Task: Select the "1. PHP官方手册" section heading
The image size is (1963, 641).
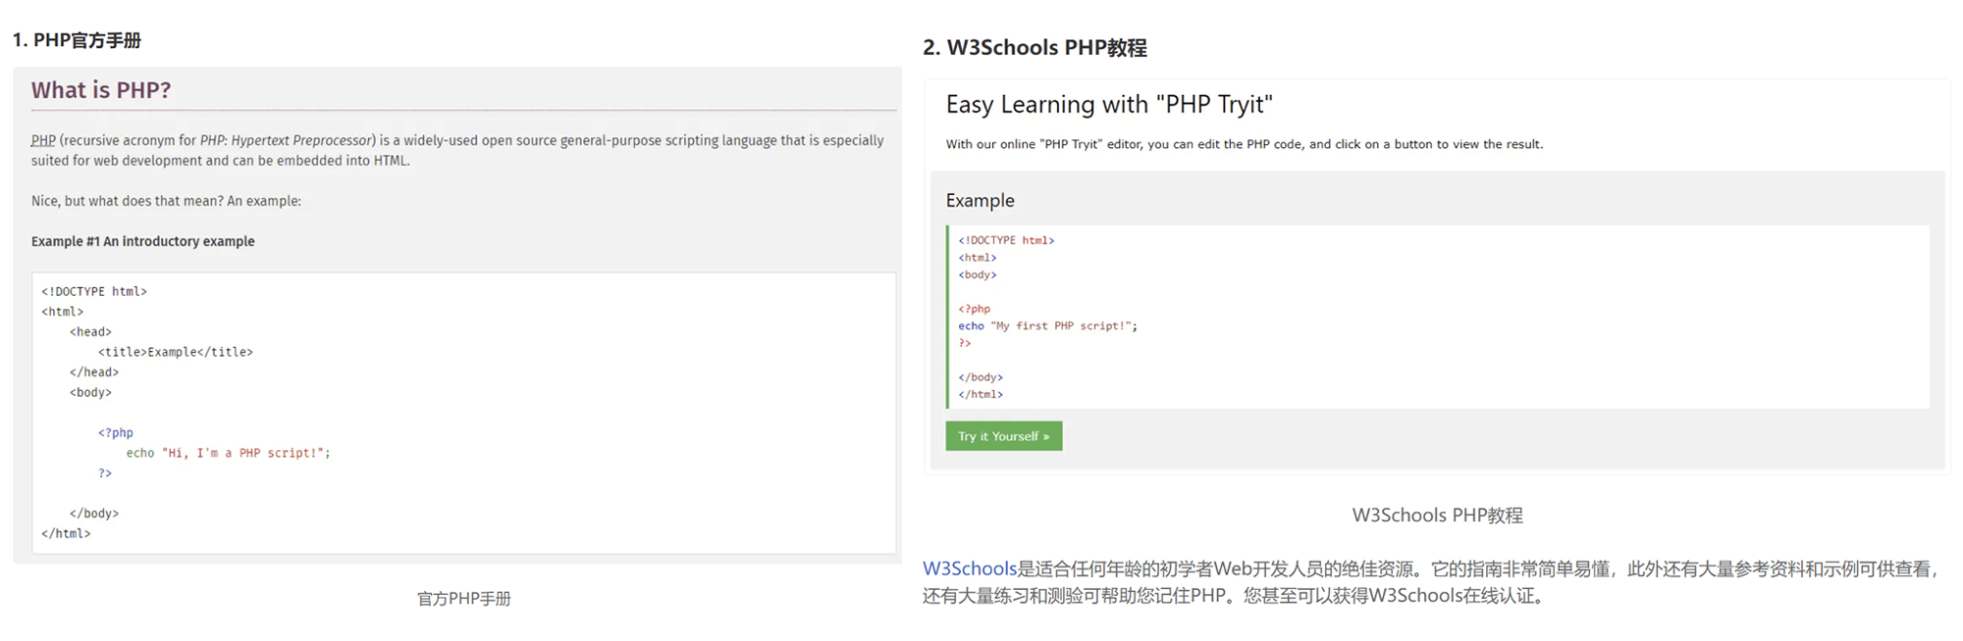Action: [x=77, y=40]
